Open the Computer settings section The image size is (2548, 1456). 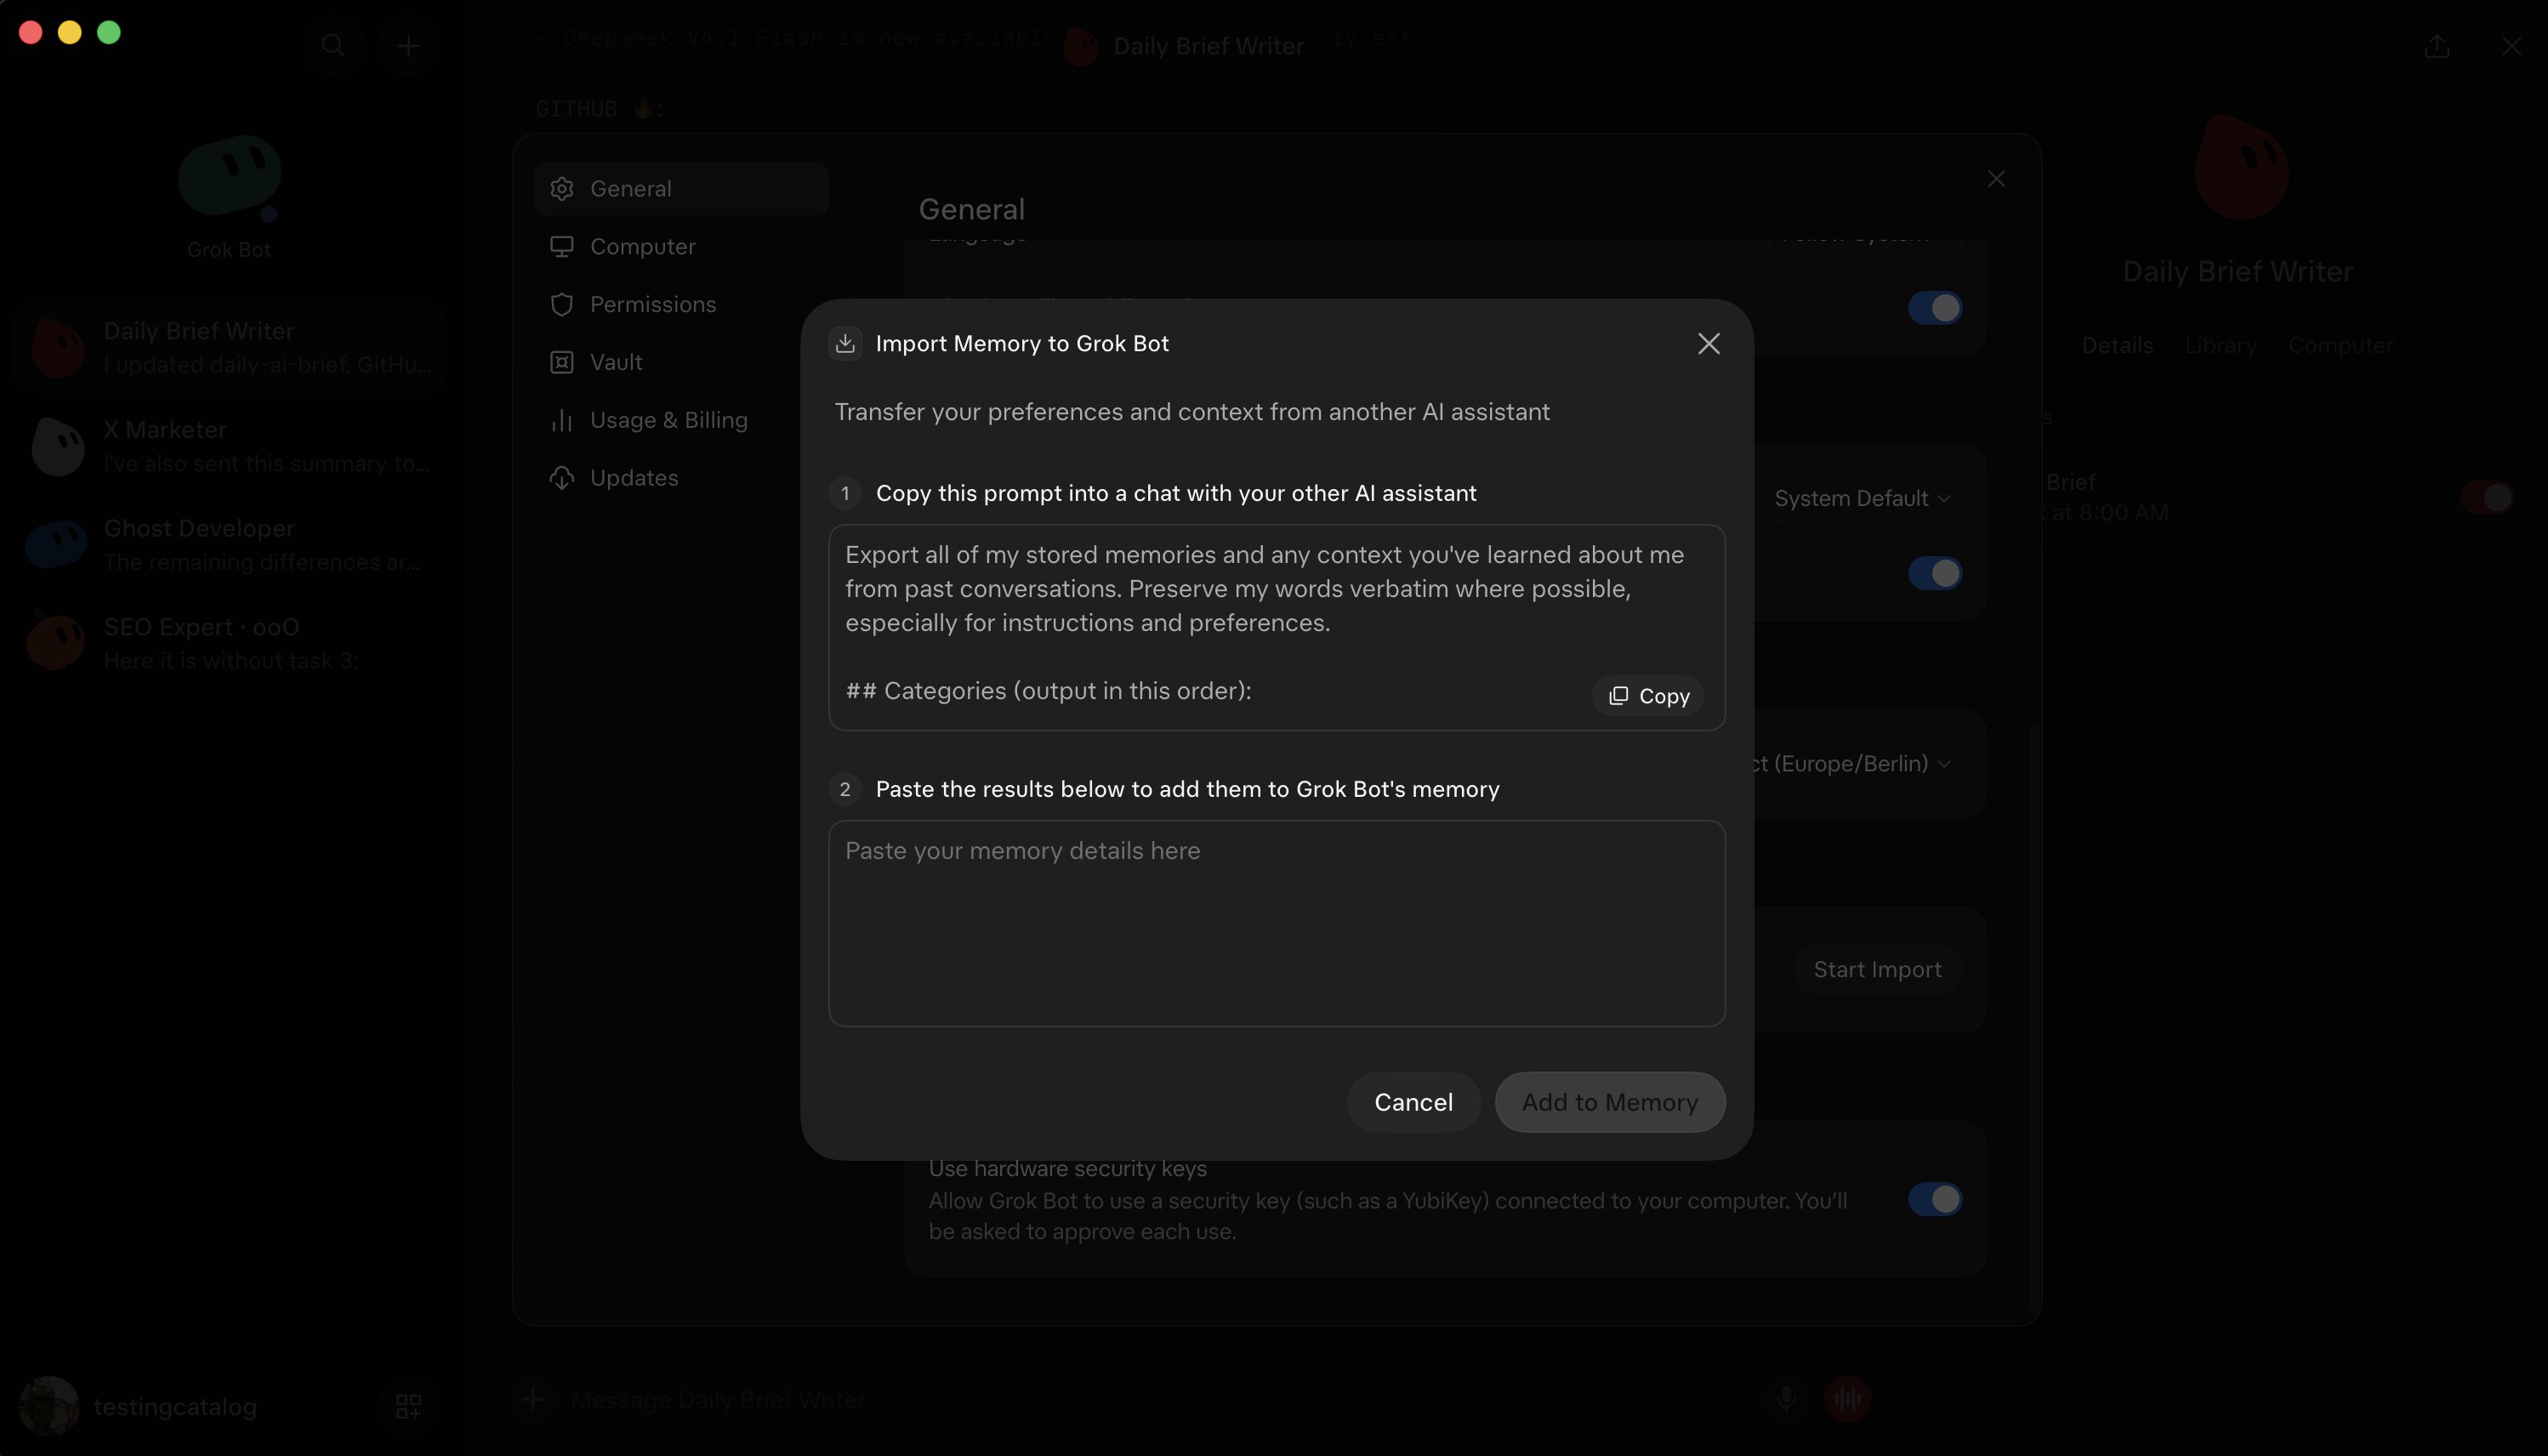[x=681, y=246]
